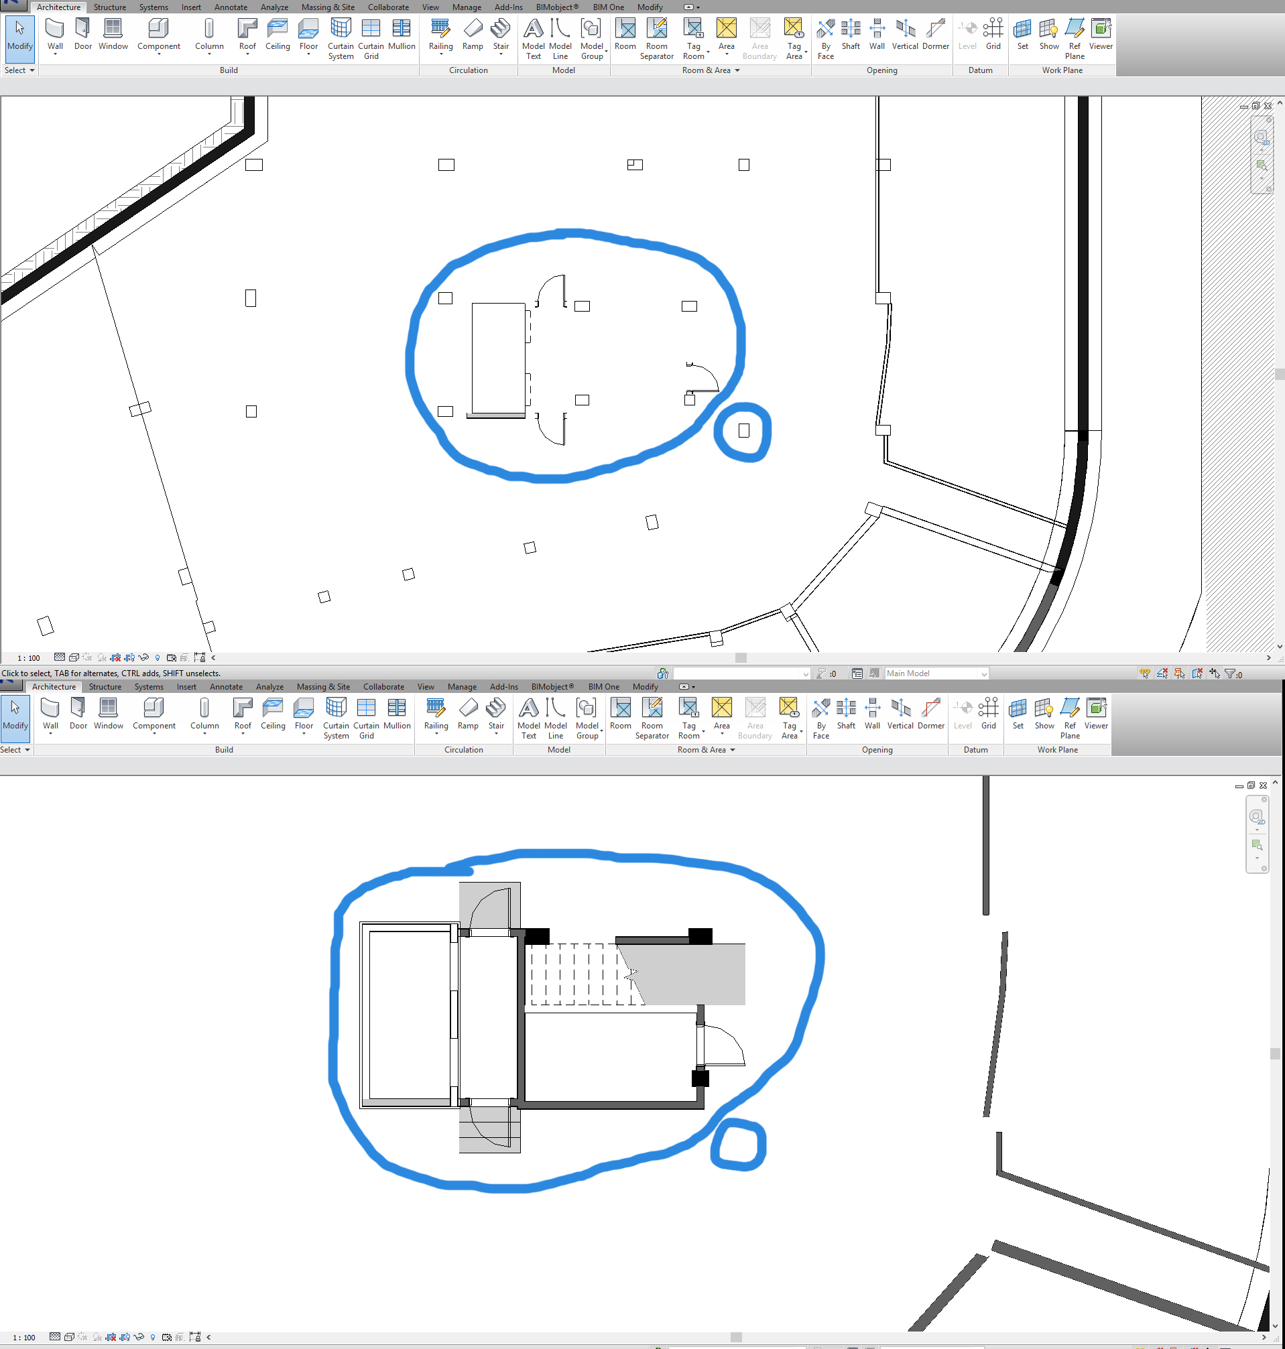
Task: Click the Curtain Grid tool in the upper ribbon
Action: pyautogui.click(x=371, y=39)
